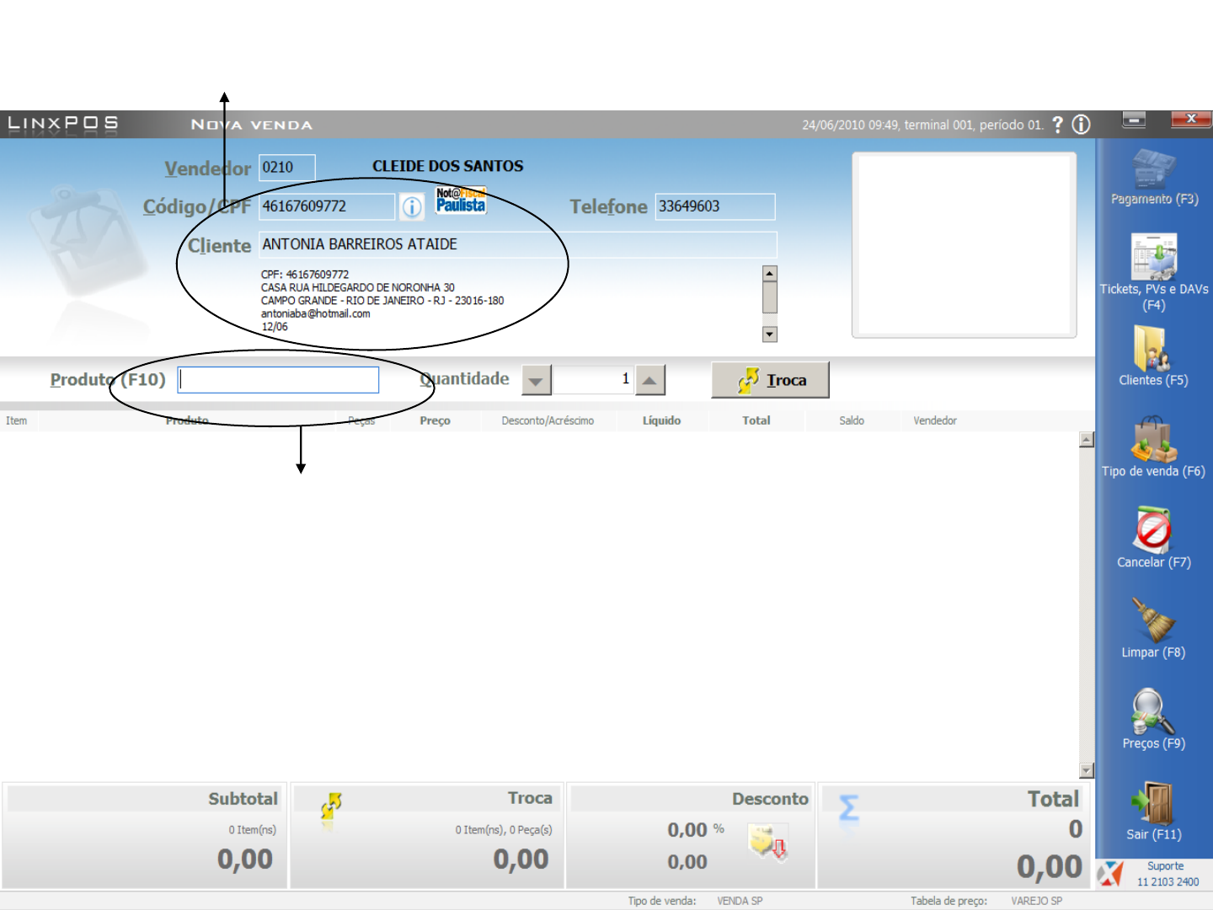Click the VAREJO SP price table value
Viewport: 1213px width, 910px height.
pos(1037,901)
